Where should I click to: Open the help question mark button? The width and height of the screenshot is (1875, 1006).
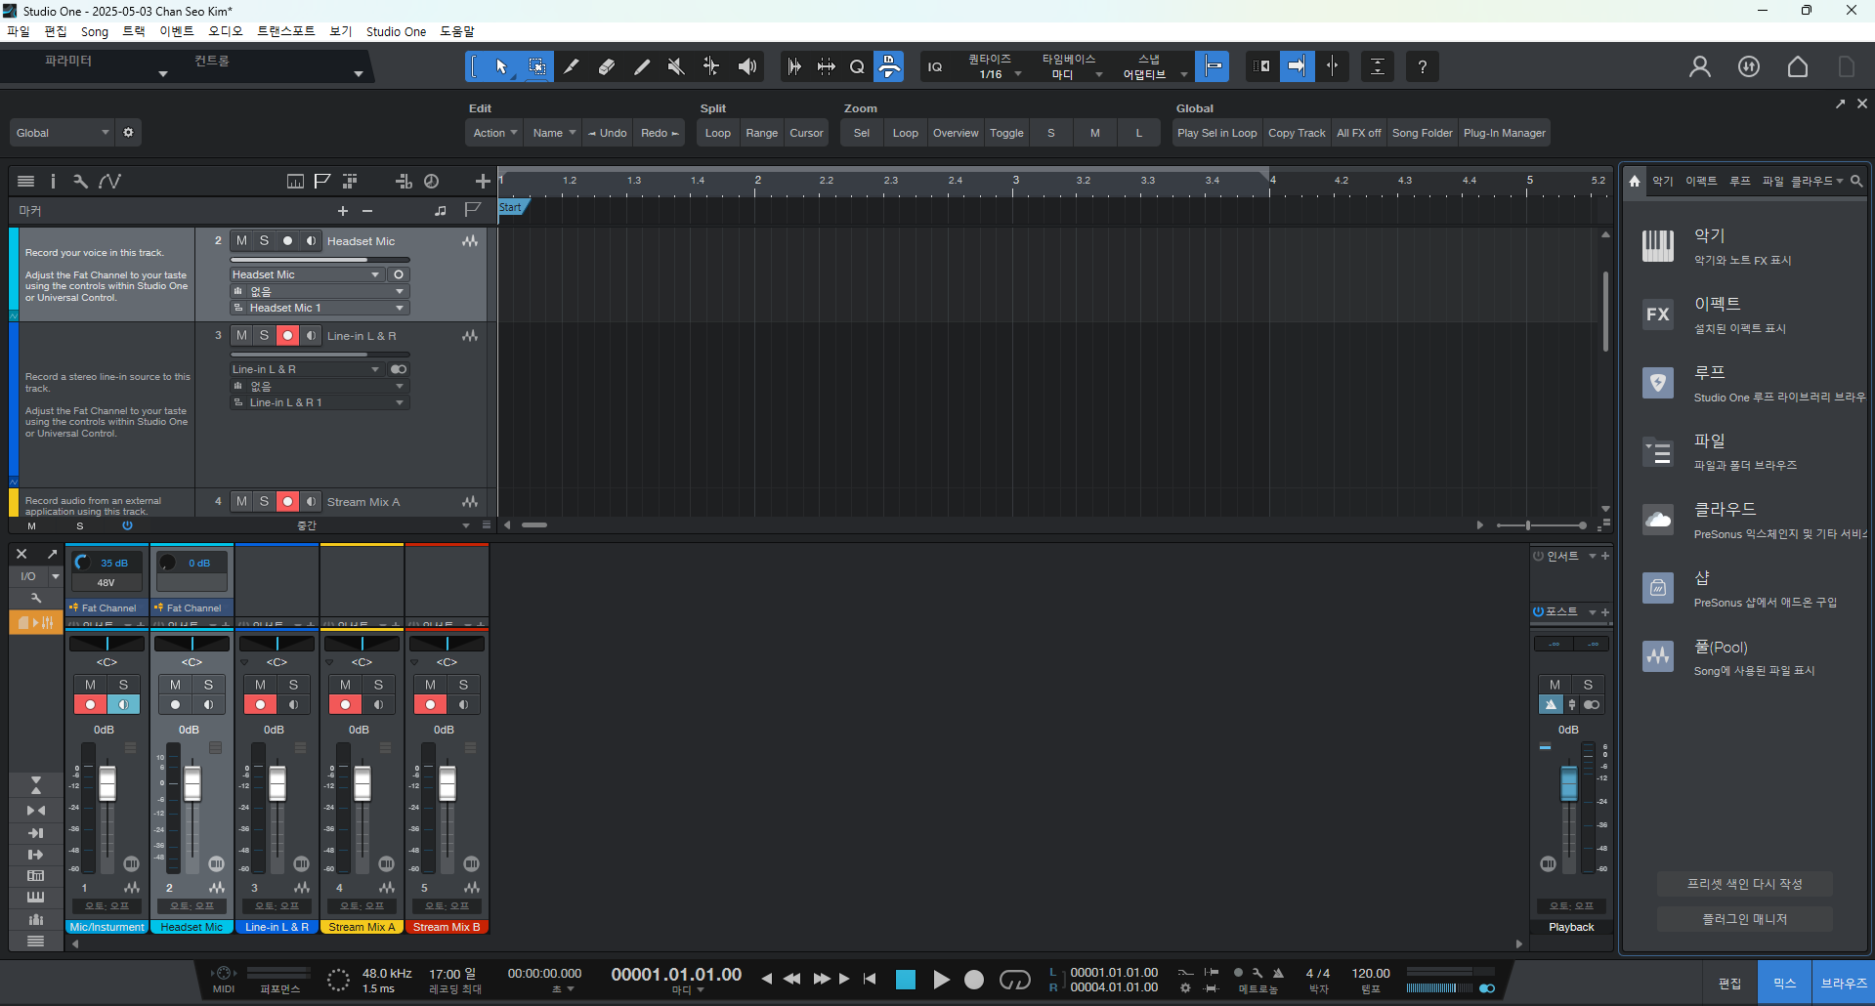click(1423, 66)
